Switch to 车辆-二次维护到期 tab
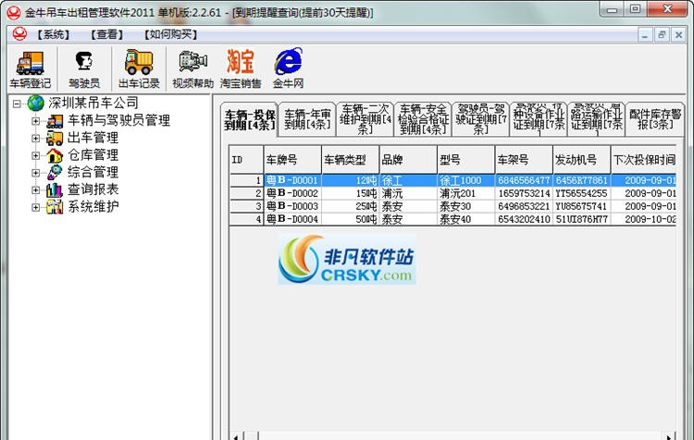The width and height of the screenshot is (694, 440). pyautogui.click(x=366, y=119)
